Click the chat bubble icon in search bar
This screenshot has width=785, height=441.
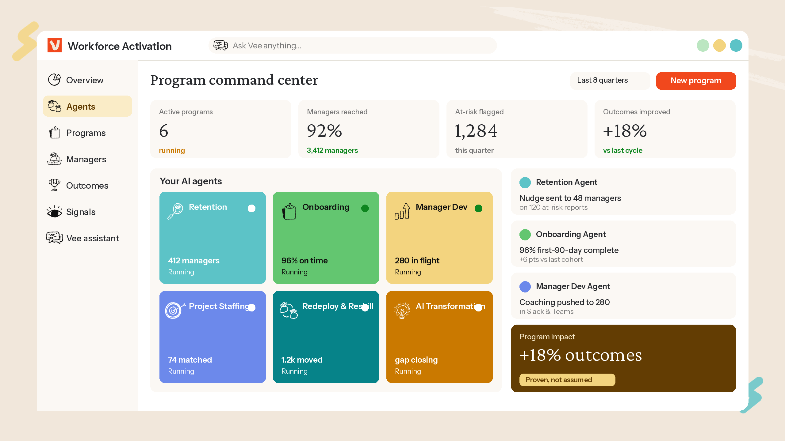220,45
